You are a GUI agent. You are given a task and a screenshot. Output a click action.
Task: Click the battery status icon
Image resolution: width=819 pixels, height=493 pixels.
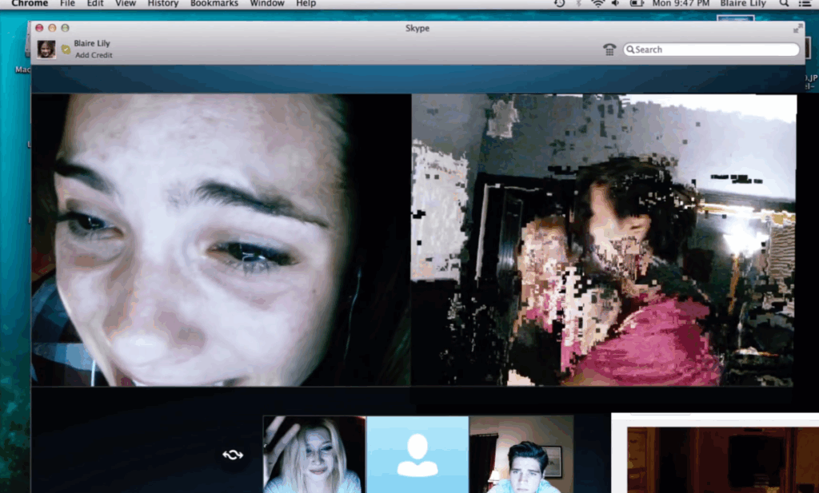(x=637, y=4)
